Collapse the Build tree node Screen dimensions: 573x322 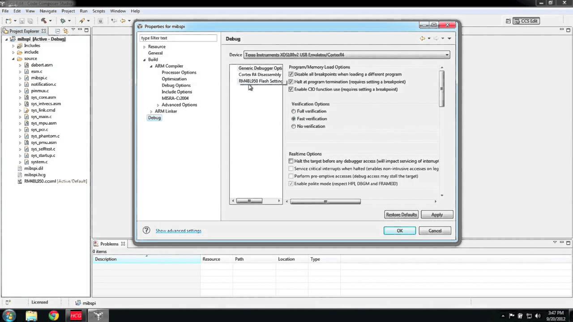point(144,59)
